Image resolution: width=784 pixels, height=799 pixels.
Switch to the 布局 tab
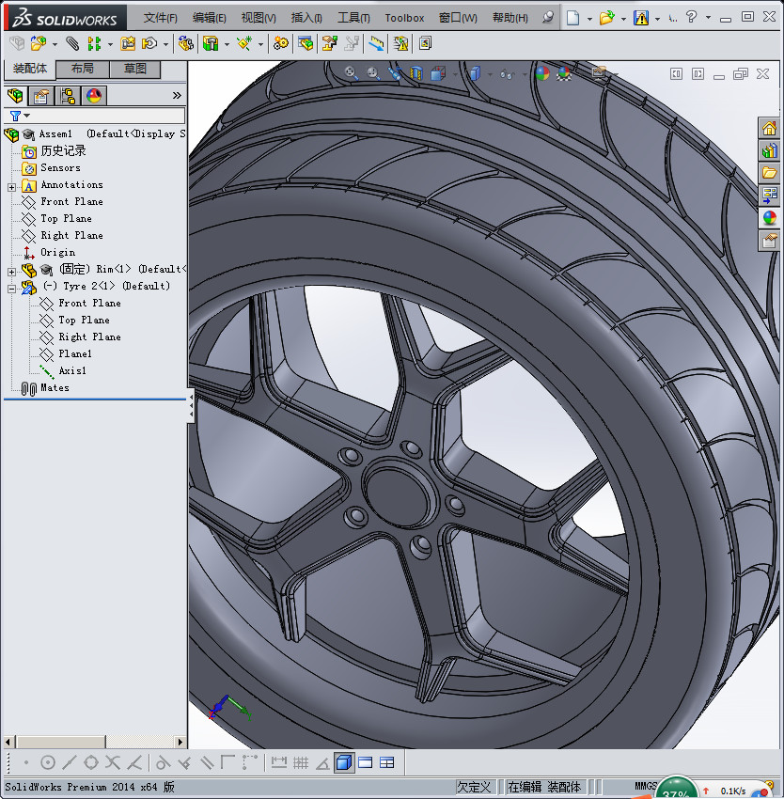tap(83, 69)
